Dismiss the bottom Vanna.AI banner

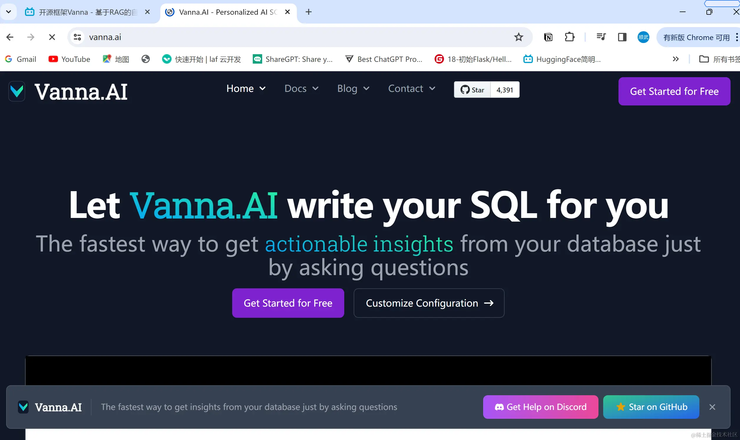(712, 407)
